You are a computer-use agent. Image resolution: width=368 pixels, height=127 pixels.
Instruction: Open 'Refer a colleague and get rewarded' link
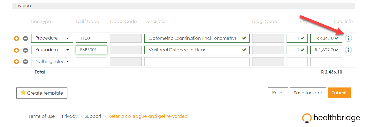tap(148, 116)
